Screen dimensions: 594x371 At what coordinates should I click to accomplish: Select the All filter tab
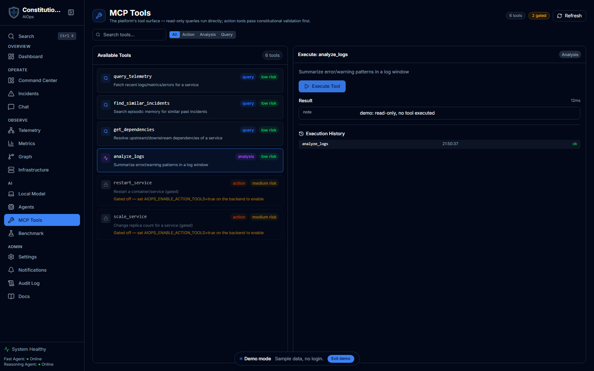(174, 35)
